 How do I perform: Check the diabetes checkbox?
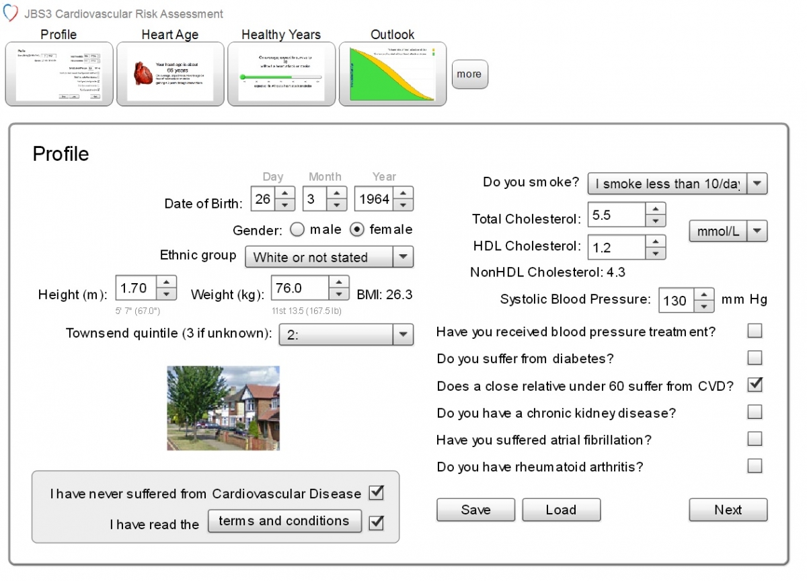pos(755,358)
